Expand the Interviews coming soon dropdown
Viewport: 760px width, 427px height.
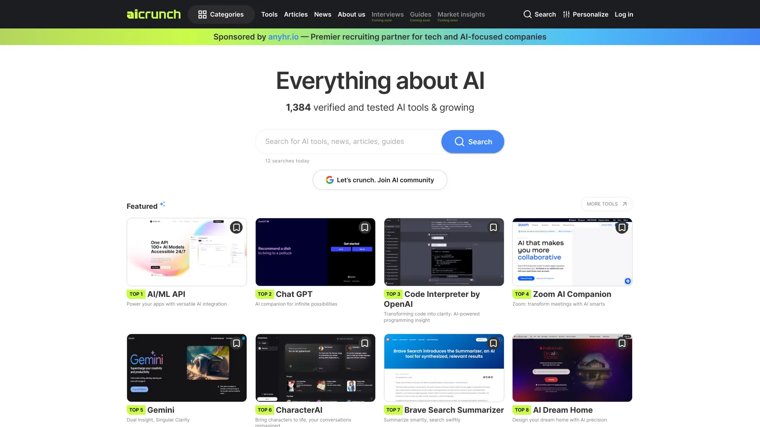click(x=387, y=14)
